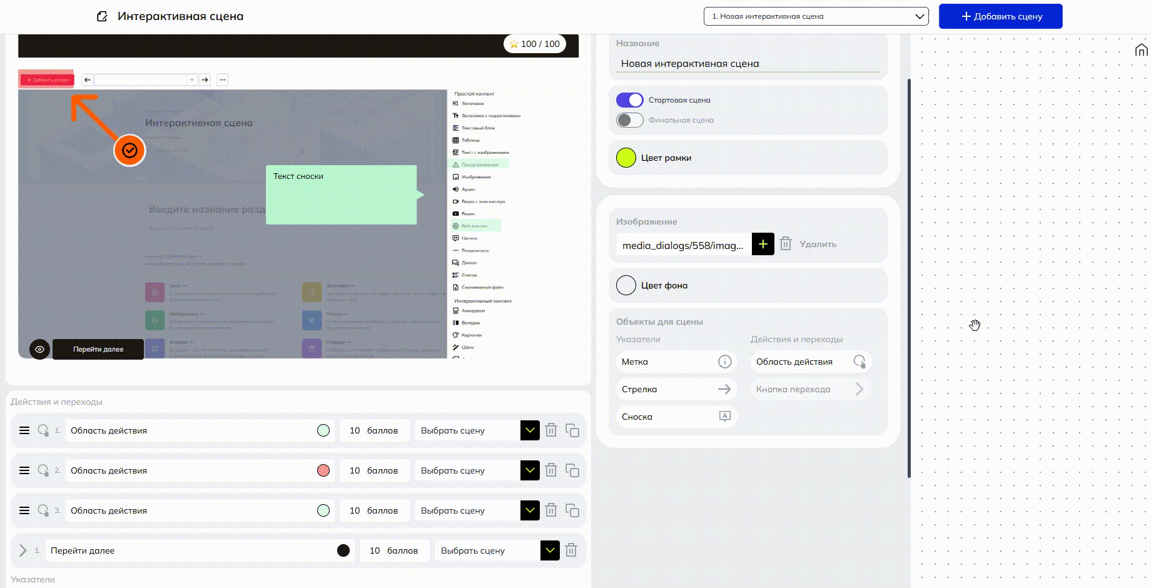Open Выбрать сцену dropdown in the first row
The height and width of the screenshot is (588, 1151).
click(x=530, y=430)
